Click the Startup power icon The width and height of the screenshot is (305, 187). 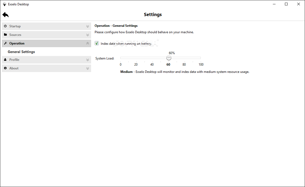coord(5,26)
